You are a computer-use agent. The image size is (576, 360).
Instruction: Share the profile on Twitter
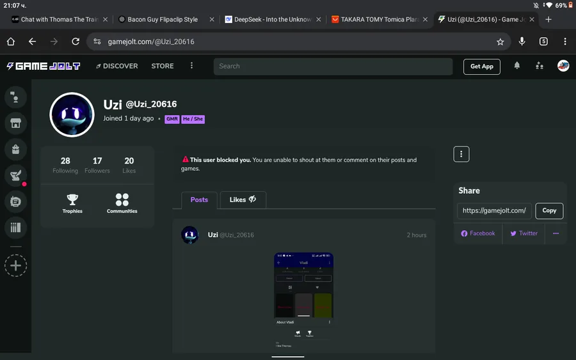524,233
